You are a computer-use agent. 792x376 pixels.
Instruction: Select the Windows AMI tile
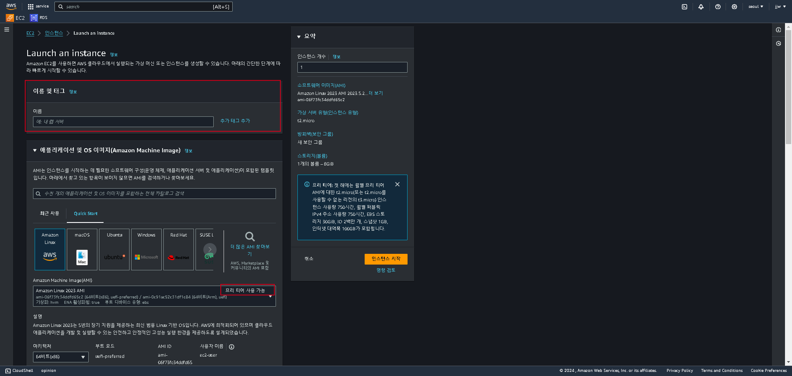[x=146, y=249]
